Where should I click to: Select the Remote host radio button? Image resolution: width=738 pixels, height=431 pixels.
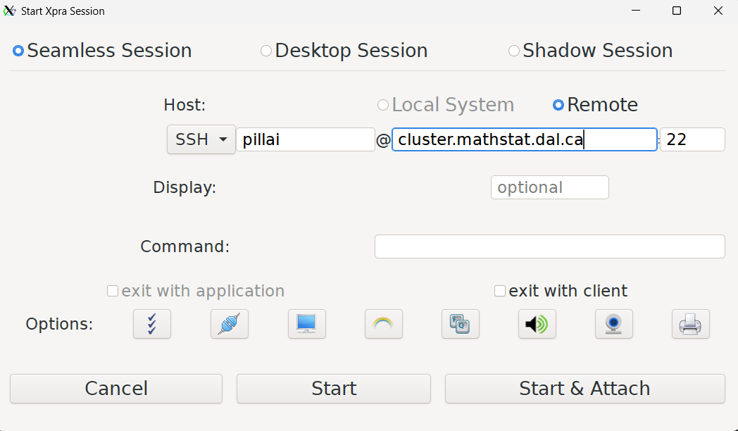tap(558, 105)
